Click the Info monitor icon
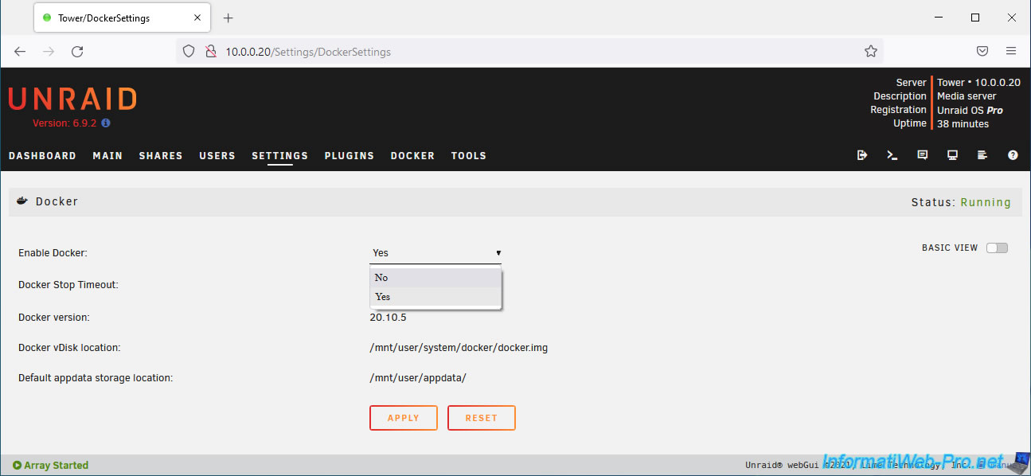 point(952,155)
